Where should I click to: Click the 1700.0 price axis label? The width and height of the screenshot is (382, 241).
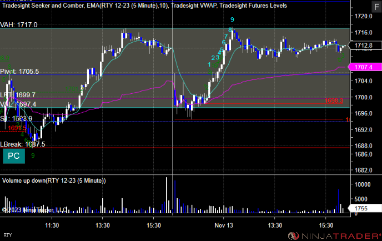click(x=363, y=97)
